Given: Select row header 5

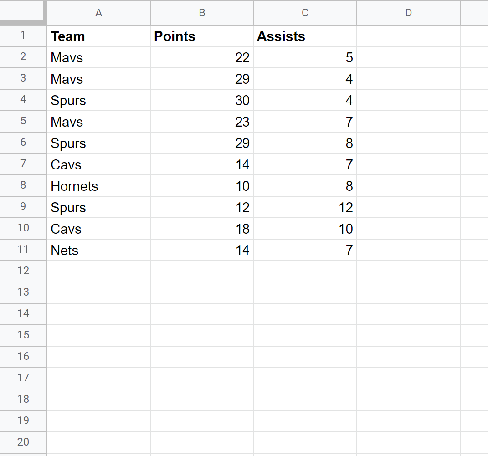Looking at the screenshot, I should (x=23, y=122).
